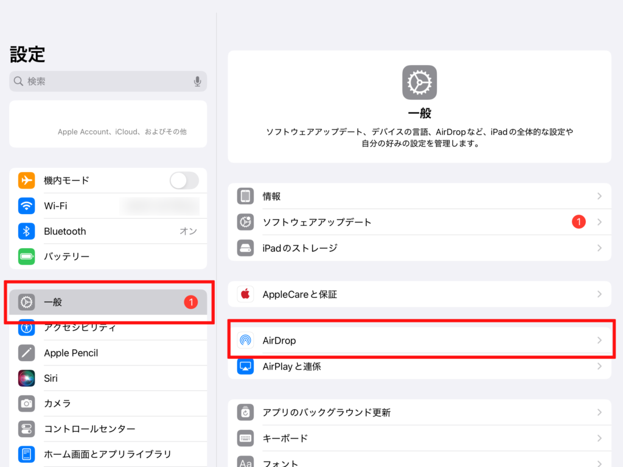Tap the microphone icon in search field

pos(197,81)
